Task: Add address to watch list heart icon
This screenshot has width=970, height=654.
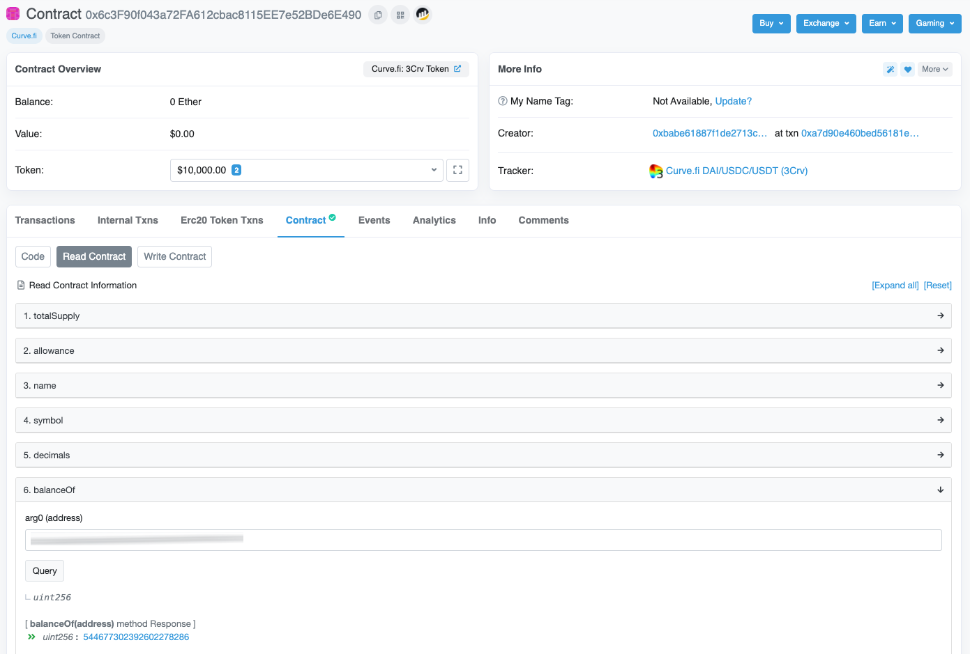Action: coord(907,69)
